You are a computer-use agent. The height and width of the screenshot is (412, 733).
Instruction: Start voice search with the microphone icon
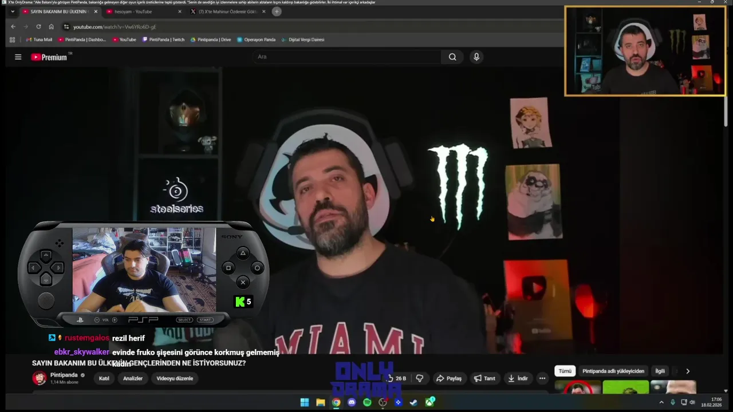[476, 57]
